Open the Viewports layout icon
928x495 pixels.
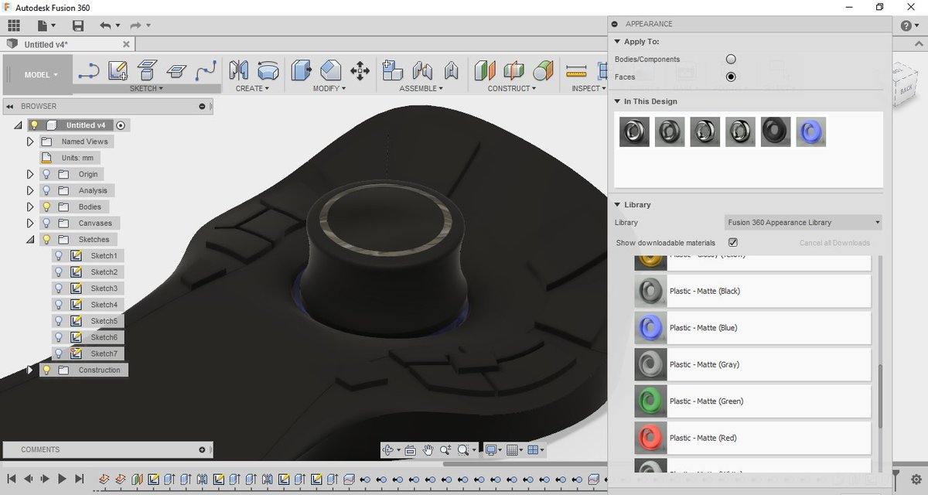click(x=534, y=449)
